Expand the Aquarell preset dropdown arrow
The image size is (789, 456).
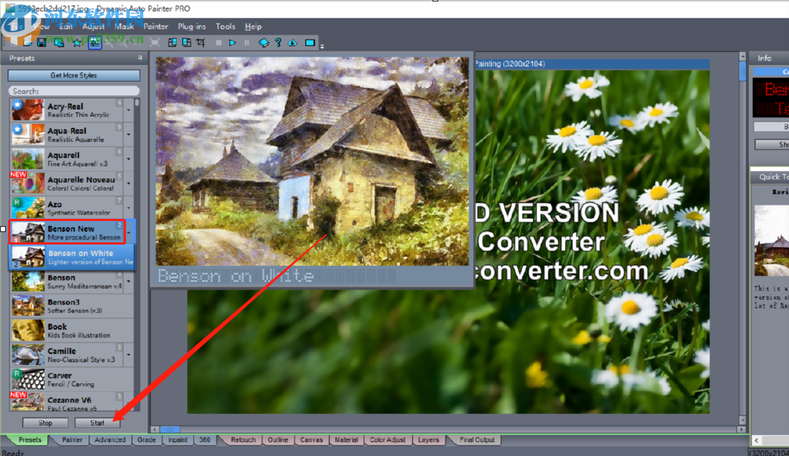[129, 159]
